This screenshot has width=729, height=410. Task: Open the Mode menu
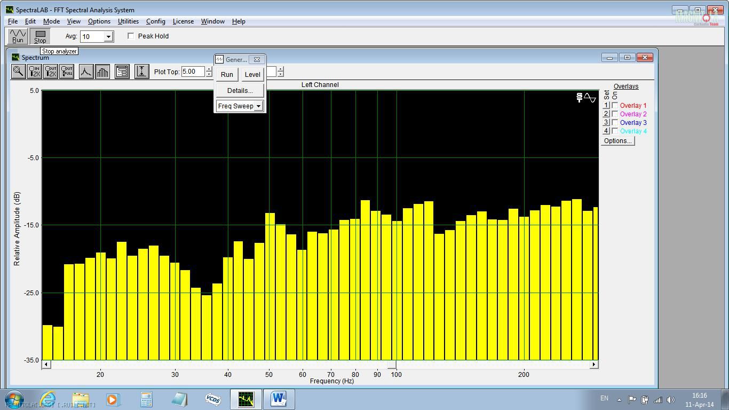(51, 21)
